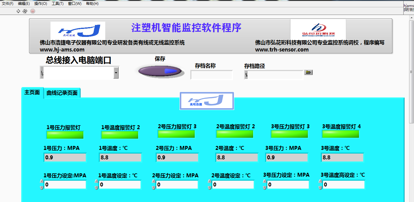Open the 窗口(W) menu
The image size is (414, 202).
tap(75, 4)
